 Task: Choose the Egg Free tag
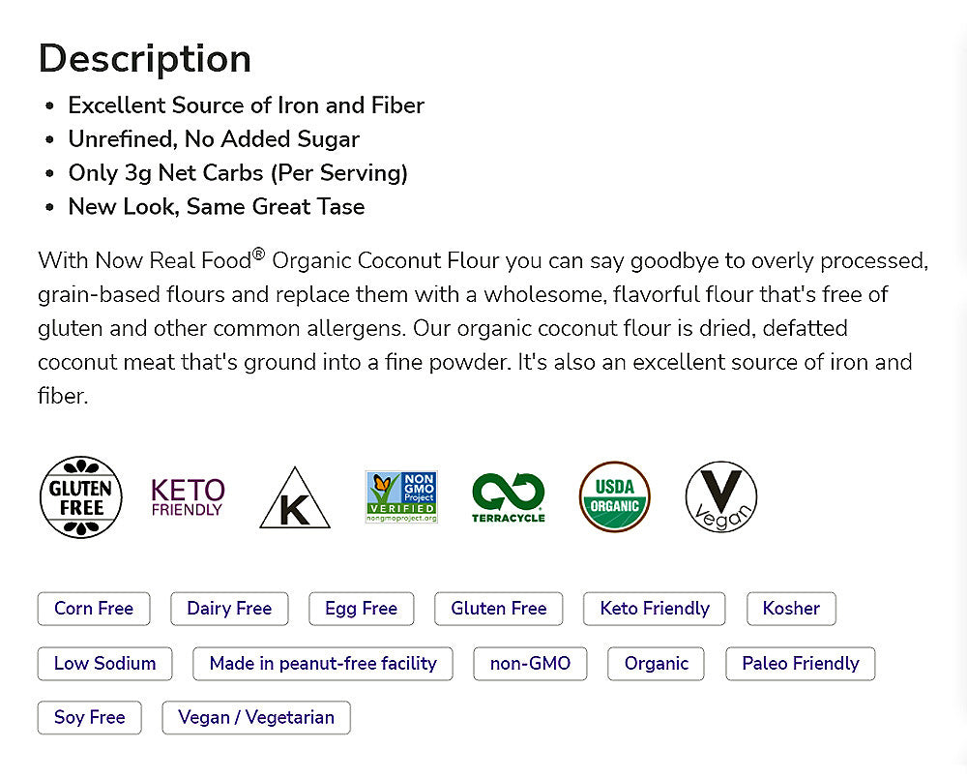pyautogui.click(x=361, y=609)
